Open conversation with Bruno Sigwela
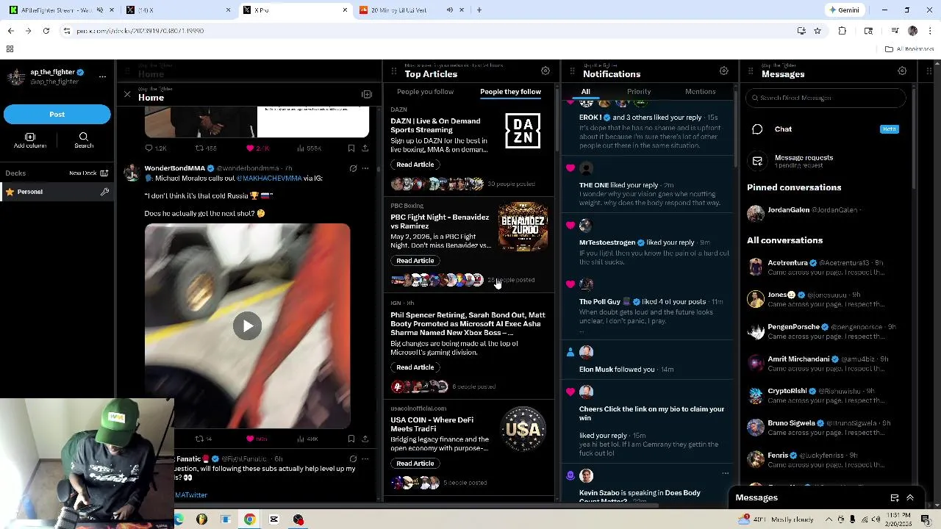Image resolution: width=941 pixels, height=529 pixels. tap(826, 427)
